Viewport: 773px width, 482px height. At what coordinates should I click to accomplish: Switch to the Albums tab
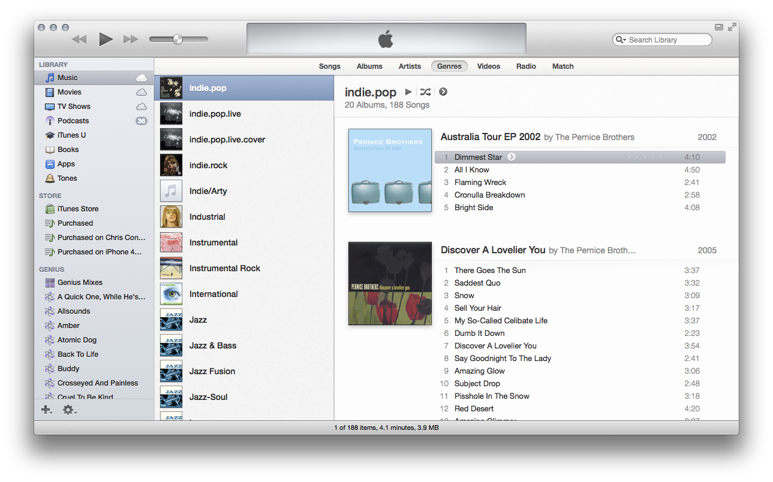click(x=369, y=66)
